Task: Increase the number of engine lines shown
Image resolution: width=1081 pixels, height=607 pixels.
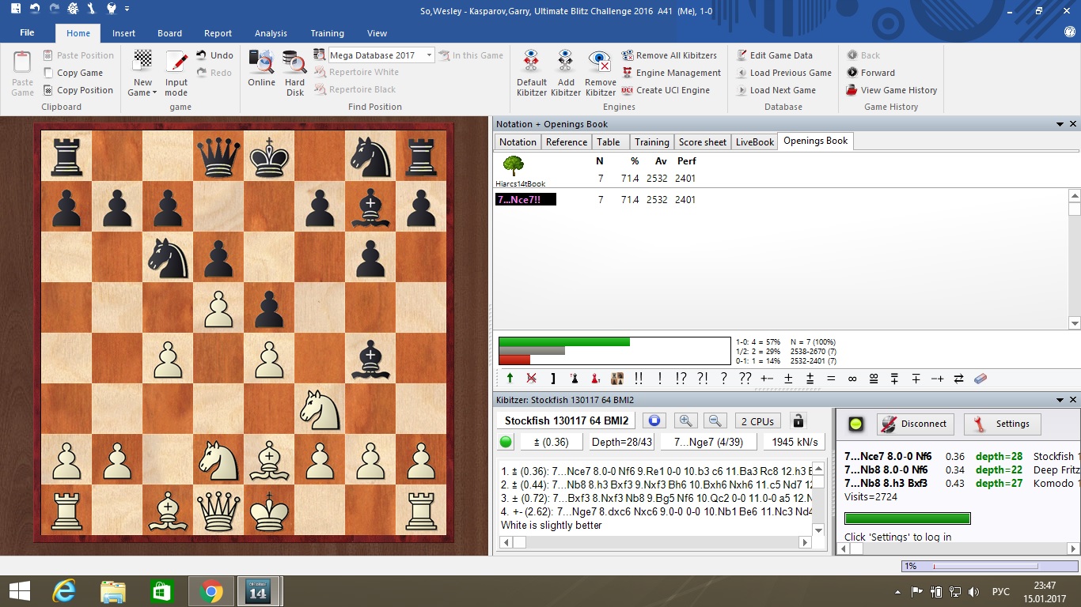Action: point(685,421)
